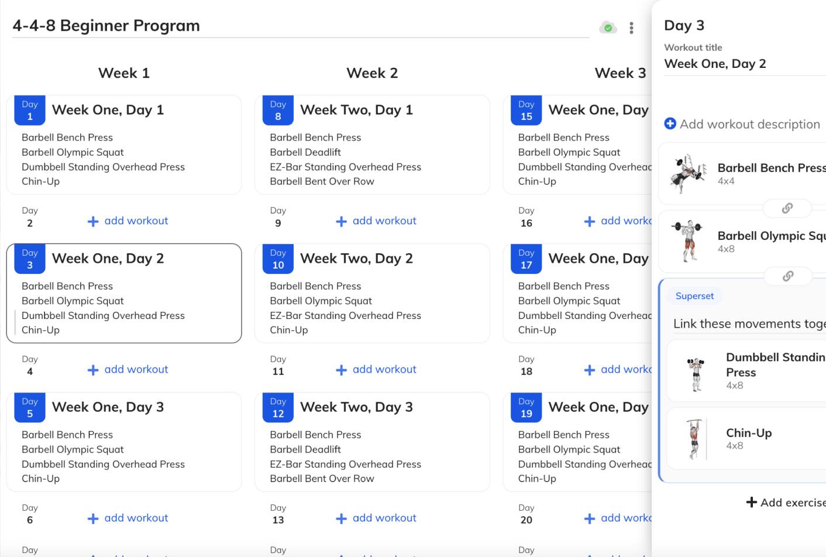Select the Day 12 blue badge

[278, 407]
